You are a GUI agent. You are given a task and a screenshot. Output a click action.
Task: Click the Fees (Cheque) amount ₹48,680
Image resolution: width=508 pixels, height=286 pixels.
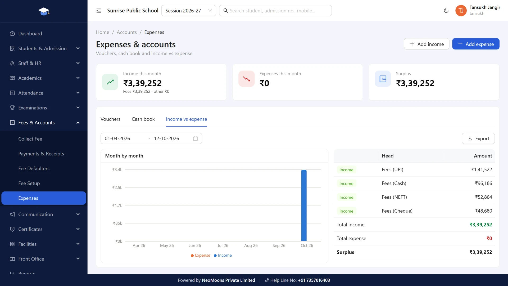point(483,211)
